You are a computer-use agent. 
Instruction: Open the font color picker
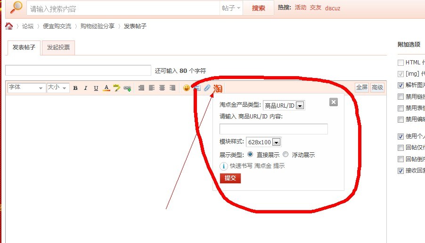click(x=106, y=88)
